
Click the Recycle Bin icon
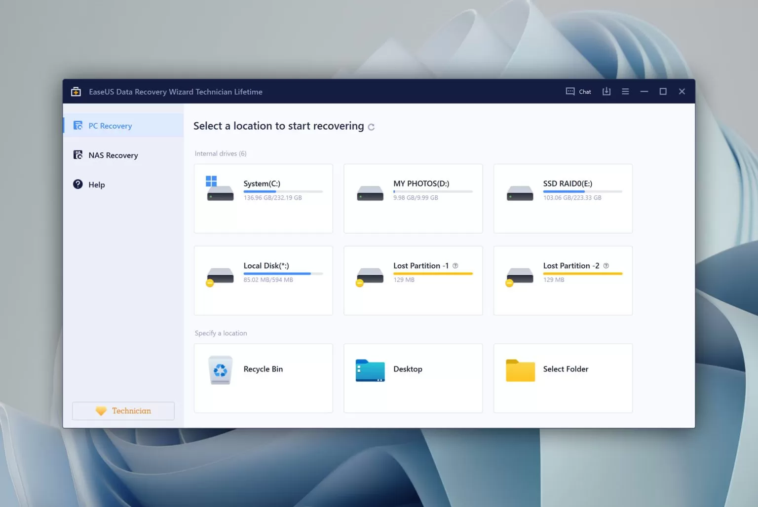point(220,370)
